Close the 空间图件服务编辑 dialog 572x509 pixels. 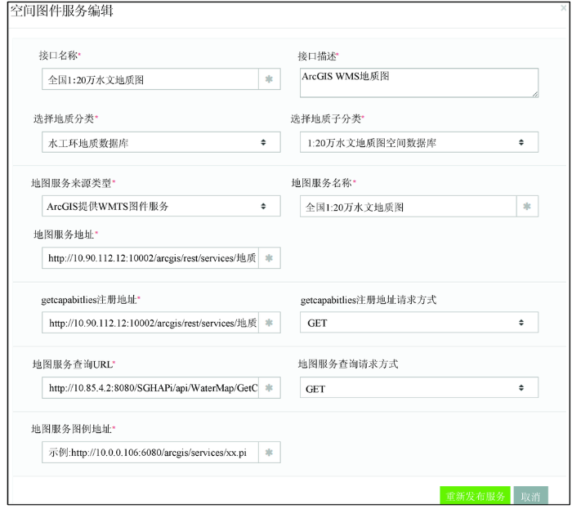coord(564,8)
